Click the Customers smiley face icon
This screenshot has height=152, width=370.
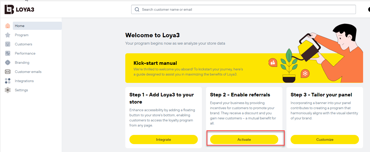[8, 44]
